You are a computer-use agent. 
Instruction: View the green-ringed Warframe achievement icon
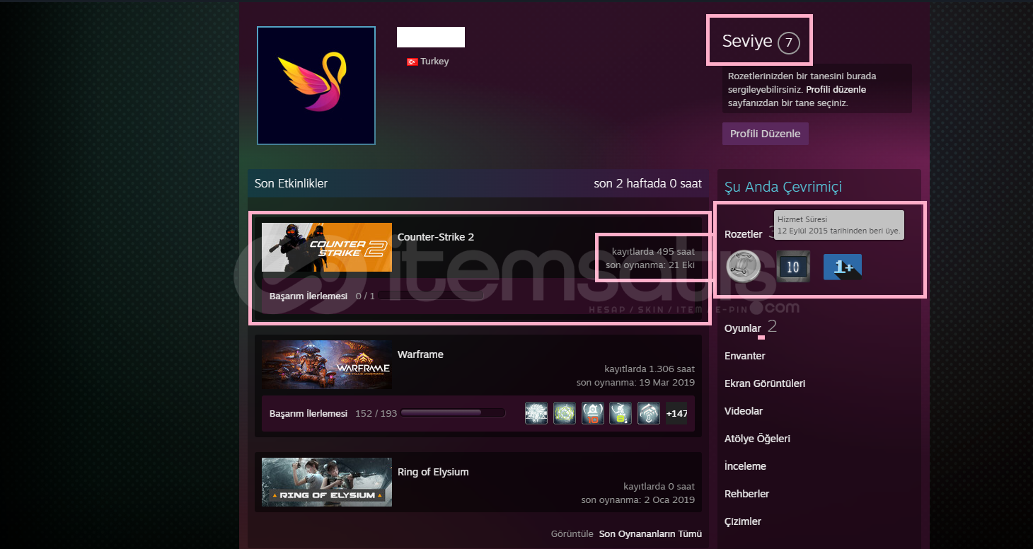565,413
